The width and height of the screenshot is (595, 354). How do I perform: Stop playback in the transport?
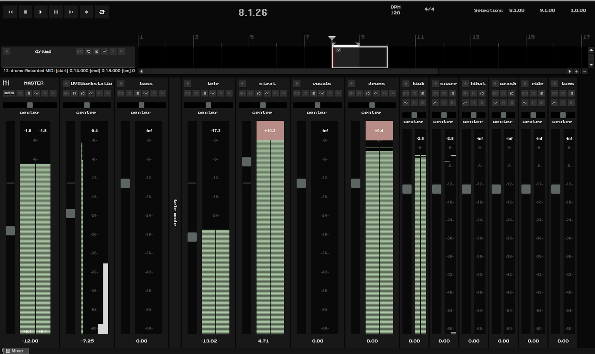pyautogui.click(x=26, y=12)
